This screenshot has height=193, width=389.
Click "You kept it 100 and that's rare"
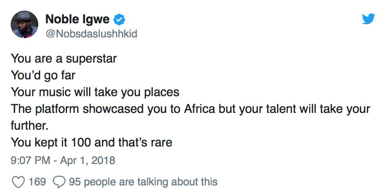click(x=92, y=143)
